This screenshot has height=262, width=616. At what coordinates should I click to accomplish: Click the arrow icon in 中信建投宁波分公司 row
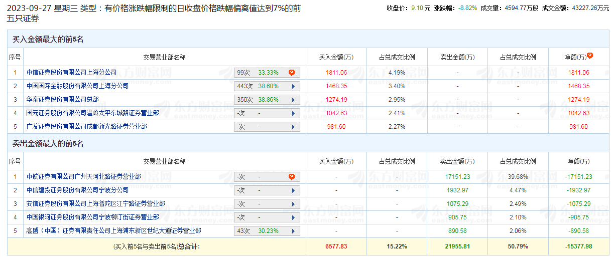(x=293, y=190)
